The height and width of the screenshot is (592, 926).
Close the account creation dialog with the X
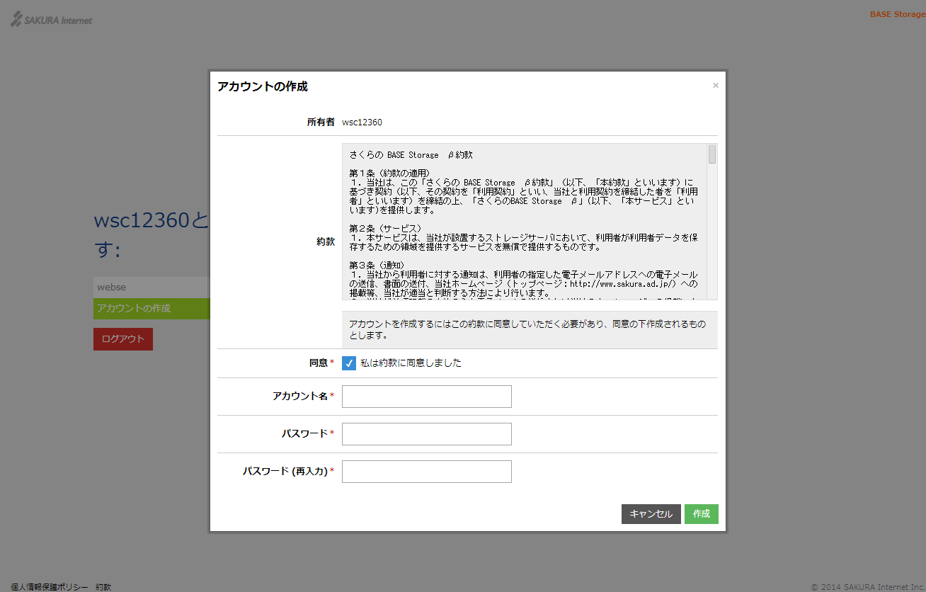pyautogui.click(x=716, y=86)
